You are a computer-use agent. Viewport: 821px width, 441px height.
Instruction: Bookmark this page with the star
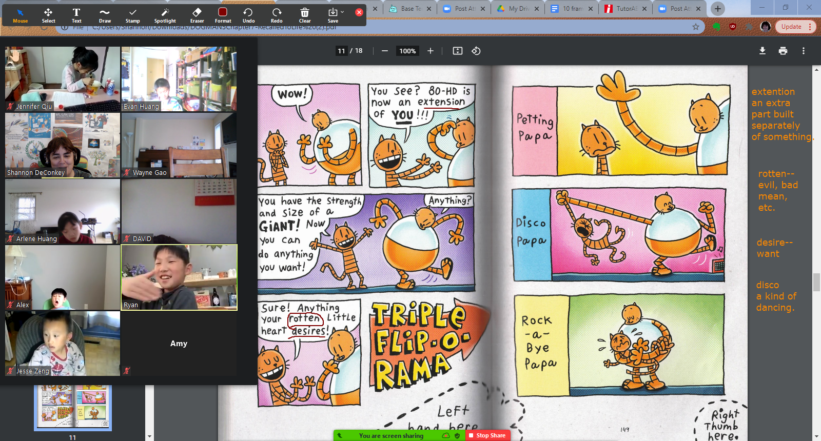[x=696, y=27]
